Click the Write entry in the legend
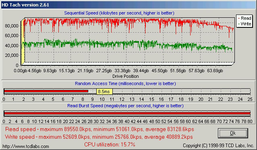Image resolution: width=257 pixels, height=150 pixels. pyautogui.click(x=244, y=24)
